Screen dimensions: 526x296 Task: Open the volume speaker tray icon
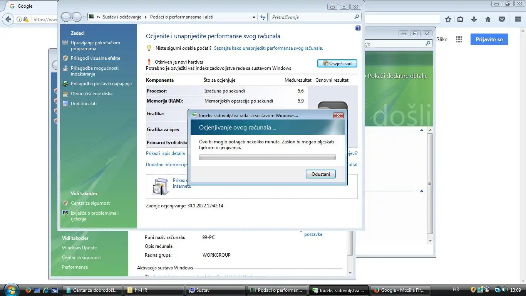[x=505, y=289]
